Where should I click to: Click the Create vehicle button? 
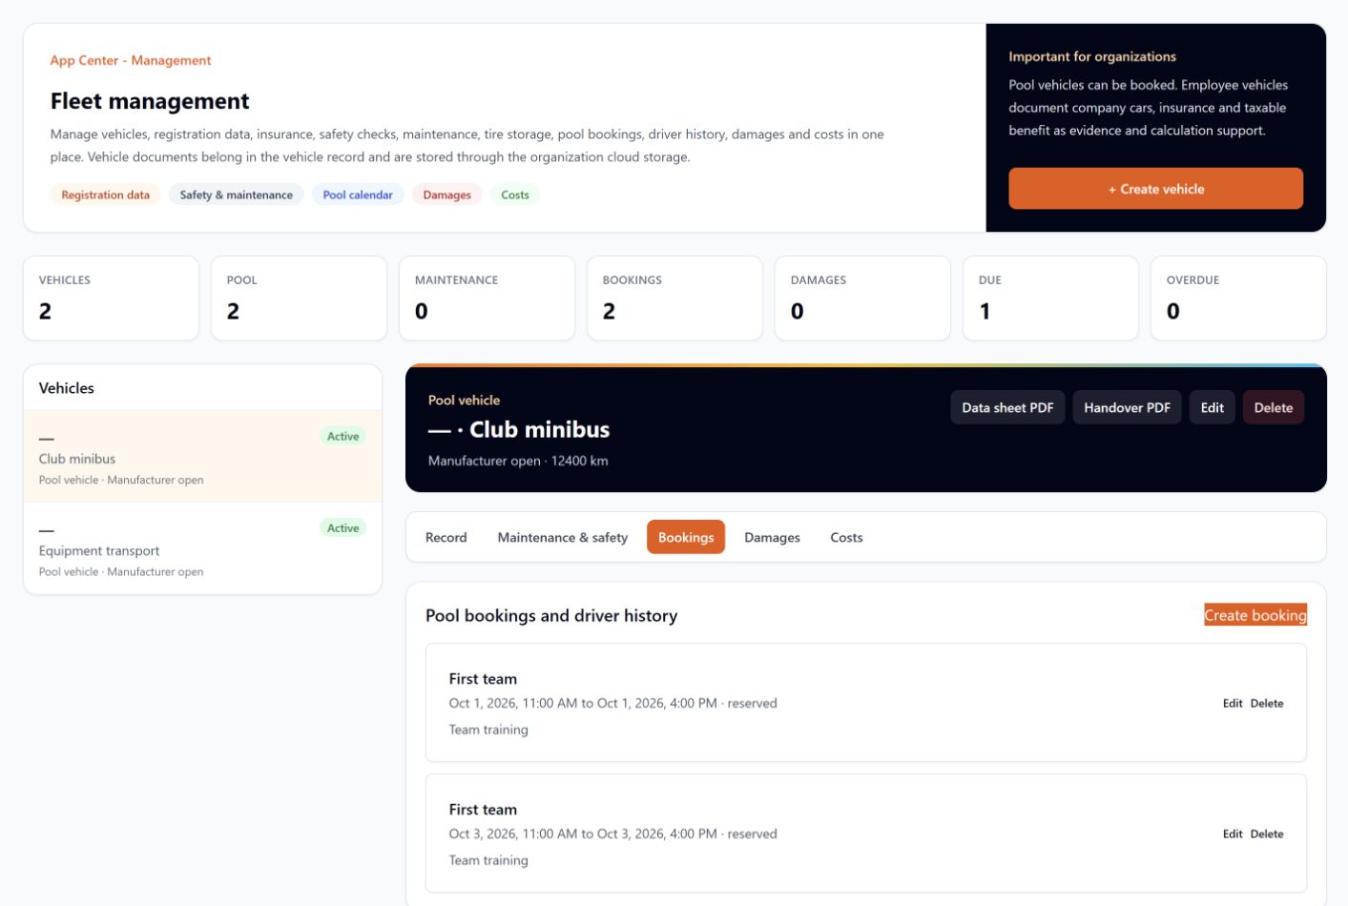1155,189
